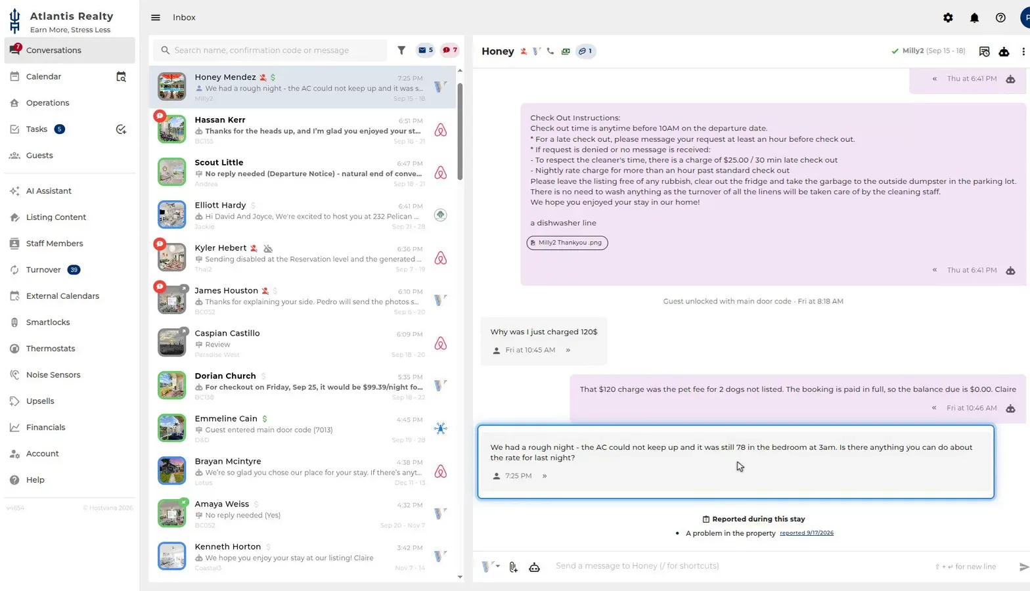Image resolution: width=1030 pixels, height=591 pixels.
Task: Click the phone icon beside Honey
Action: tap(550, 51)
